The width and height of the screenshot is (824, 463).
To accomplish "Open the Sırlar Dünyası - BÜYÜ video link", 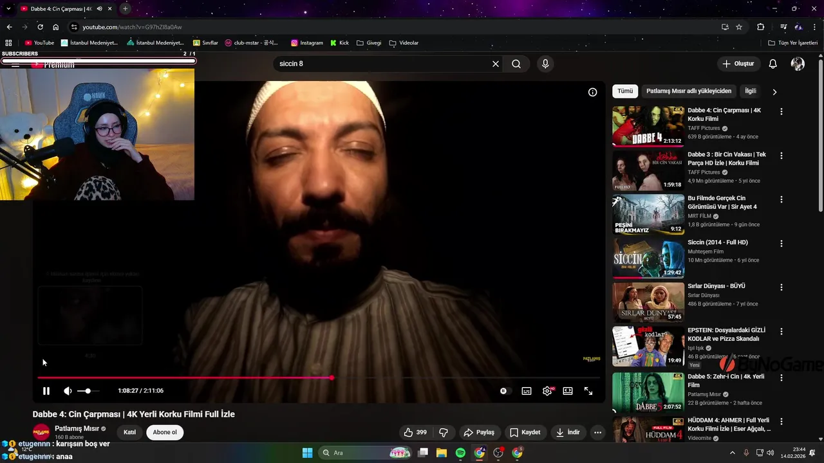I will tap(716, 286).
